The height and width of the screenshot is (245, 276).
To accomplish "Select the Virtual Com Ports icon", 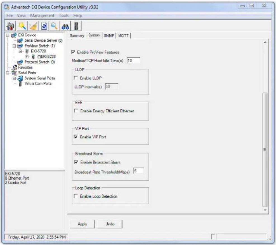I will point(20,84).
